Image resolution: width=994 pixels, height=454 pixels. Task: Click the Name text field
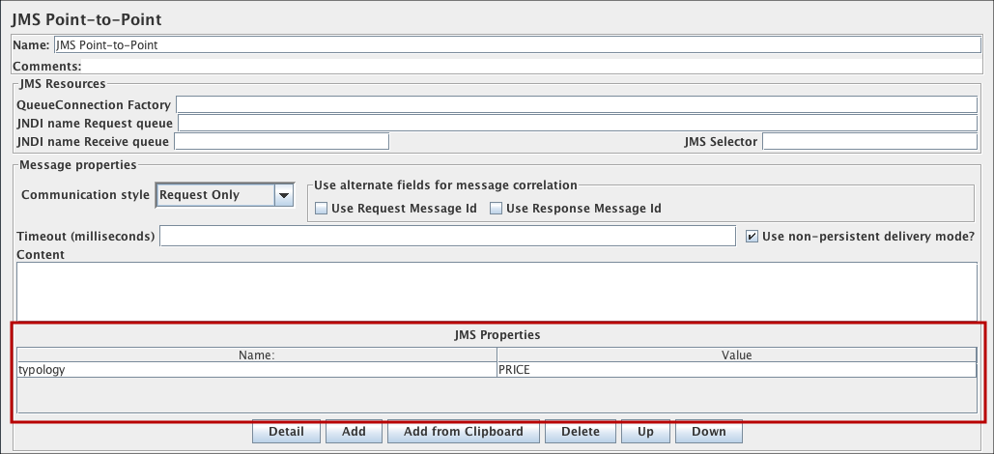coord(517,44)
